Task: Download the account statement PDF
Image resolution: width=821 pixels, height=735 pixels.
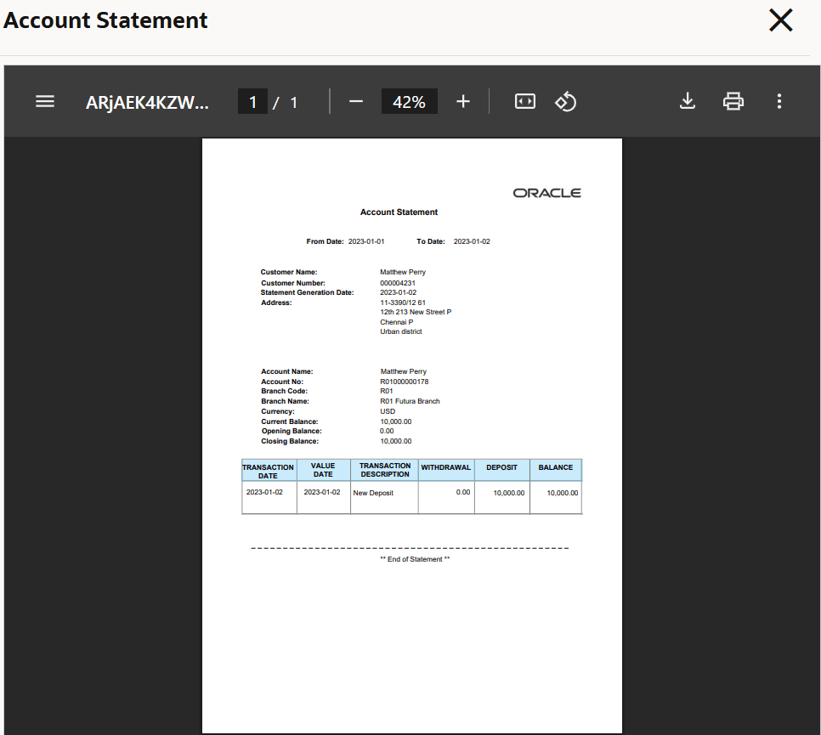Action: [688, 101]
